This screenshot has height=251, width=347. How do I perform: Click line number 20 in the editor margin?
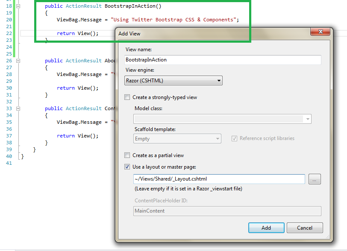[x=9, y=20]
